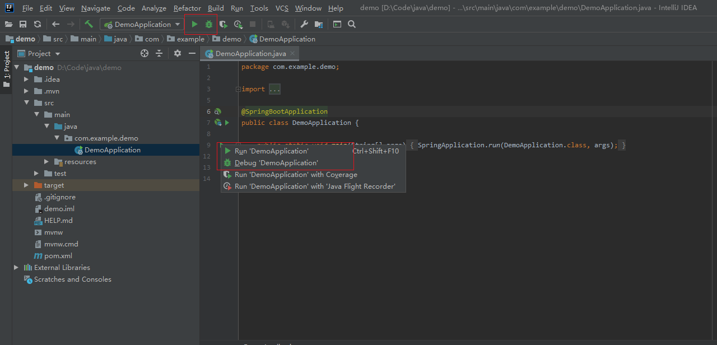Expand the target folder in project tree
This screenshot has height=345, width=717.
pos(26,185)
